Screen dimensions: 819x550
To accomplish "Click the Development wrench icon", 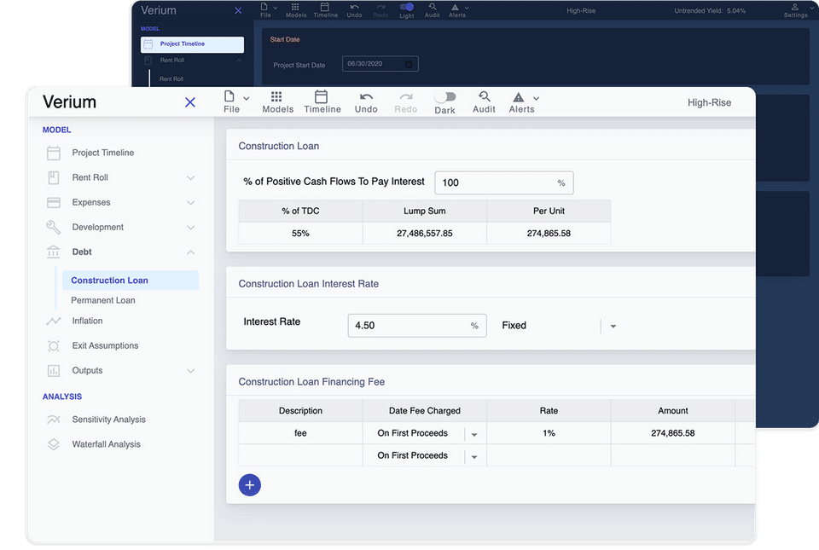I will 53,227.
